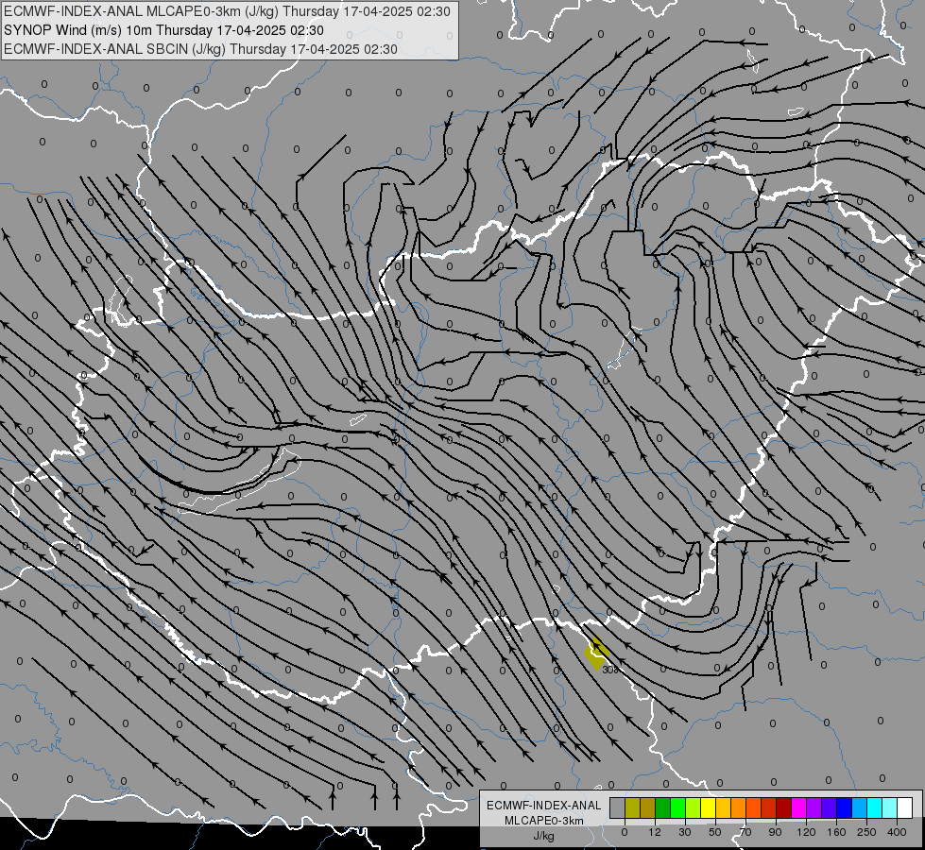Click the 400 value label in legend

pyautogui.click(x=897, y=832)
